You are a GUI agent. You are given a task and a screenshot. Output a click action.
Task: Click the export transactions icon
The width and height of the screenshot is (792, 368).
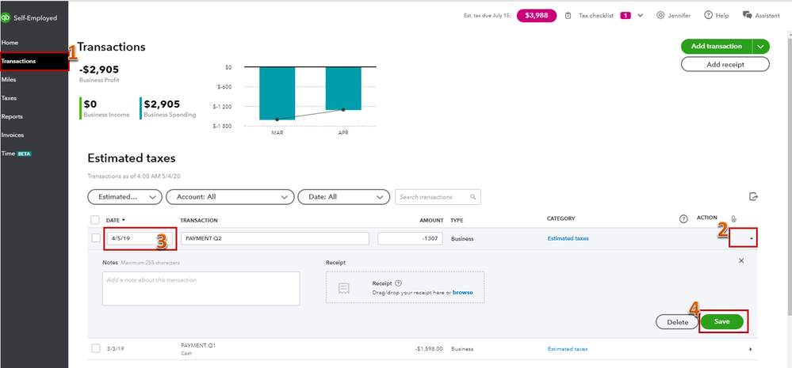(x=753, y=196)
